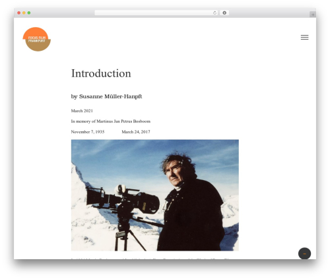Open a new browser tab with plus
This screenshot has width=330, height=279.
pyautogui.click(x=313, y=15)
